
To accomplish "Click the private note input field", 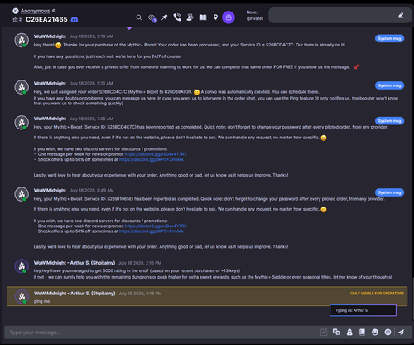I will [339, 16].
